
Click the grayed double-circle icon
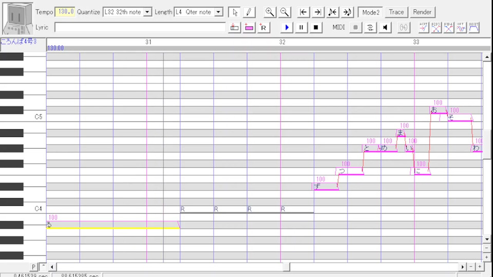[x=404, y=27]
